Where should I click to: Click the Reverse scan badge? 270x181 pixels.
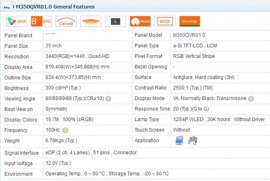190,21
